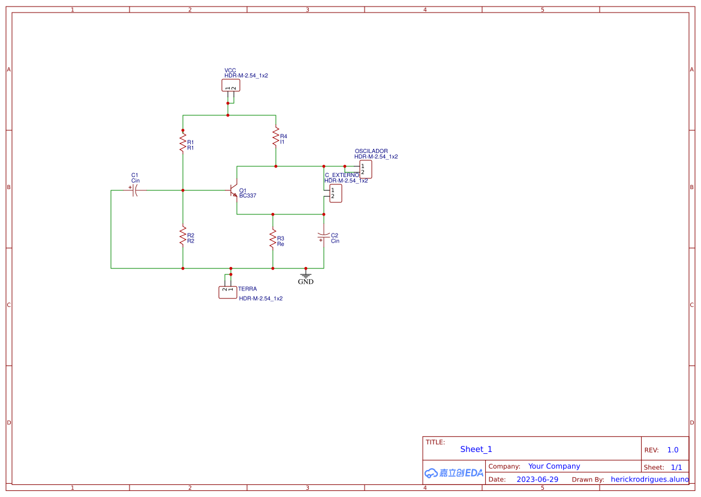Select resistor R4 labeled I1

pos(275,138)
